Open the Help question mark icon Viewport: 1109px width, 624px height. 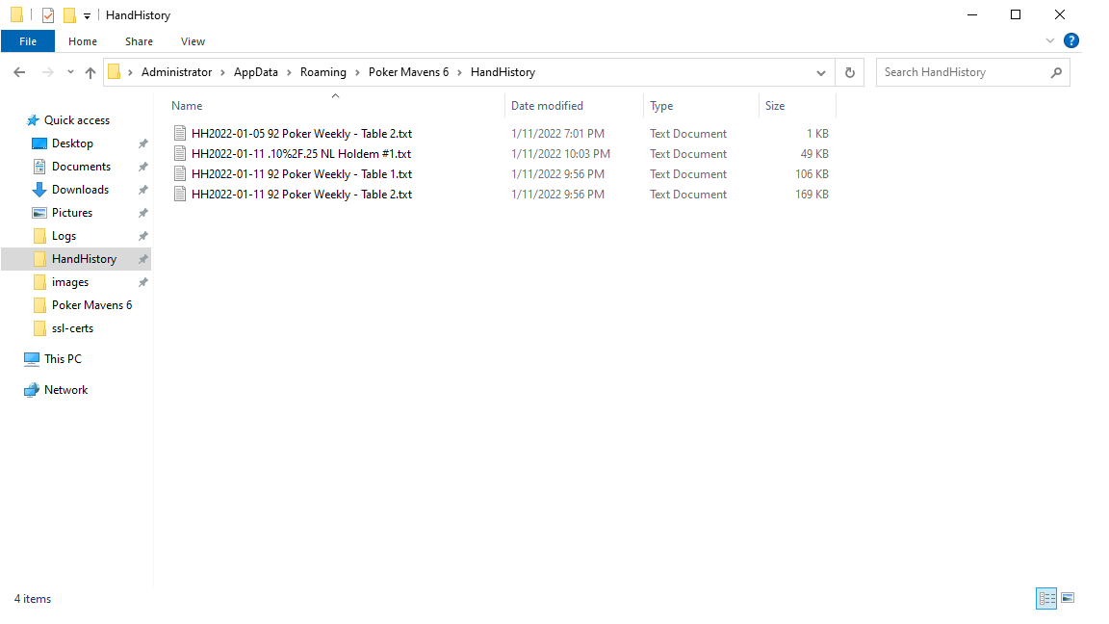click(x=1071, y=41)
